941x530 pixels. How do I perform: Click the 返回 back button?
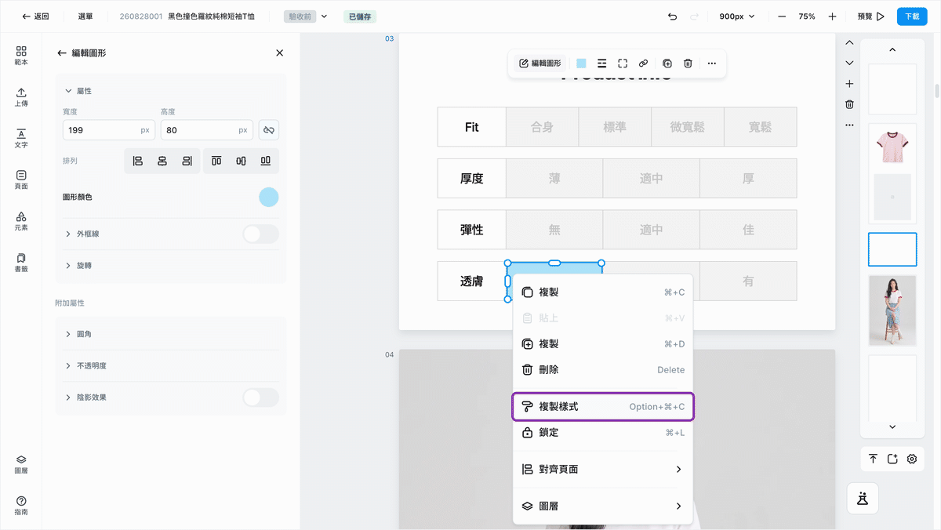tap(35, 16)
